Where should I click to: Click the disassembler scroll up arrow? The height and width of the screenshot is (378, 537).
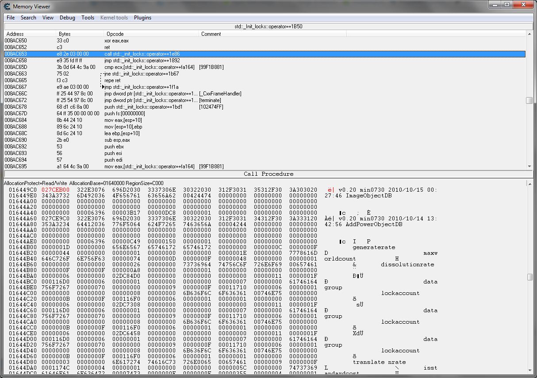529,34
